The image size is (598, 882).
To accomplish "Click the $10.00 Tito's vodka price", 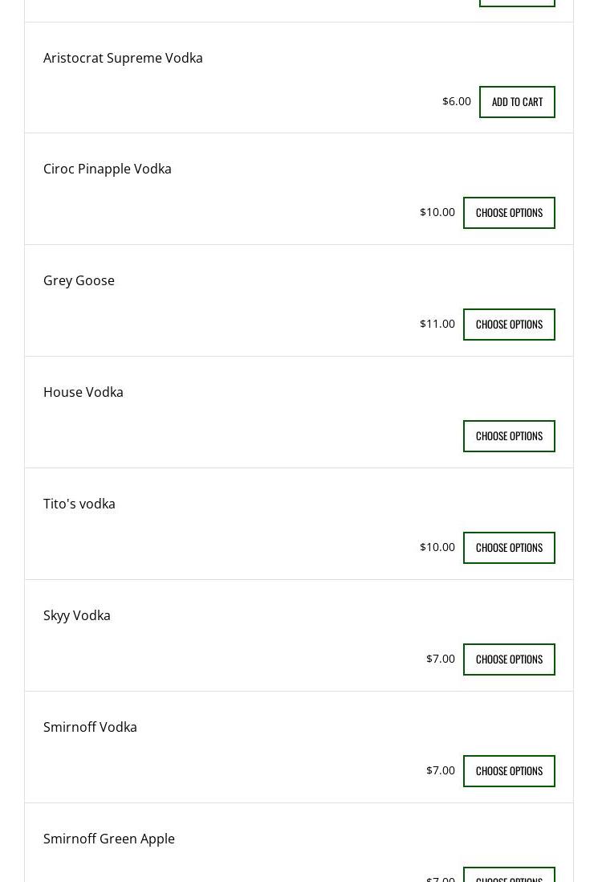I will pos(437,547).
